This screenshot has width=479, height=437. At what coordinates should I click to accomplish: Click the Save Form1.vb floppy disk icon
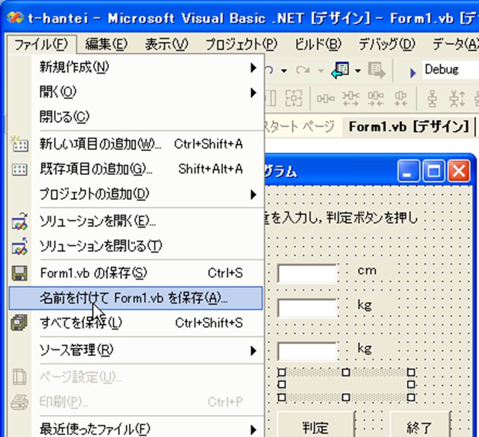pyautogui.click(x=19, y=273)
